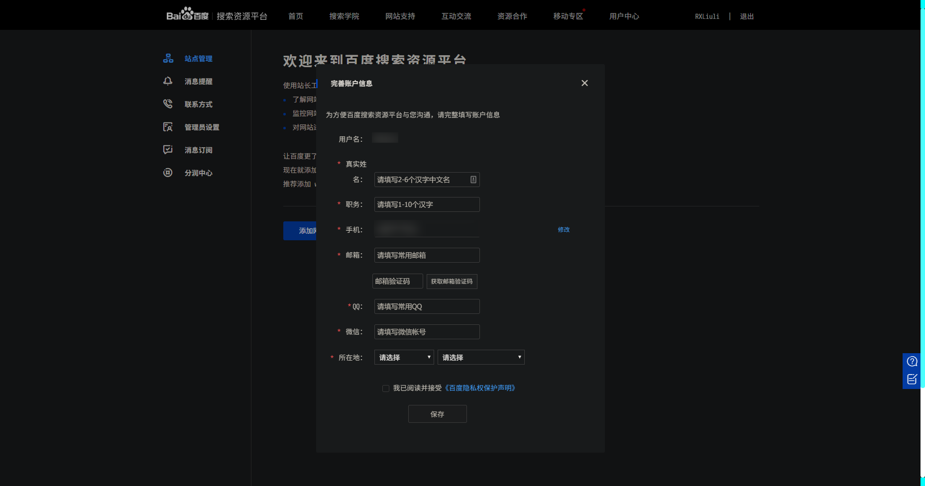The image size is (925, 486).
Task: Open 用户中心 menu item
Action: coord(624,16)
